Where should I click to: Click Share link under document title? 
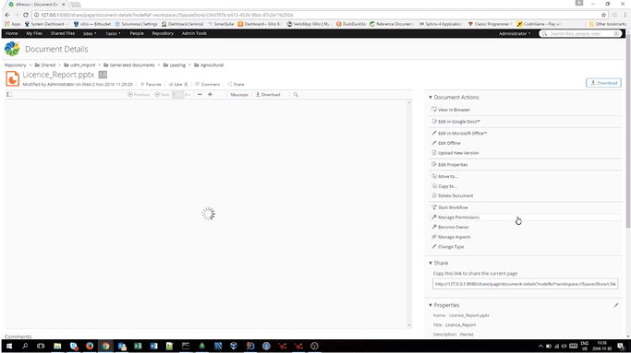[x=236, y=85]
